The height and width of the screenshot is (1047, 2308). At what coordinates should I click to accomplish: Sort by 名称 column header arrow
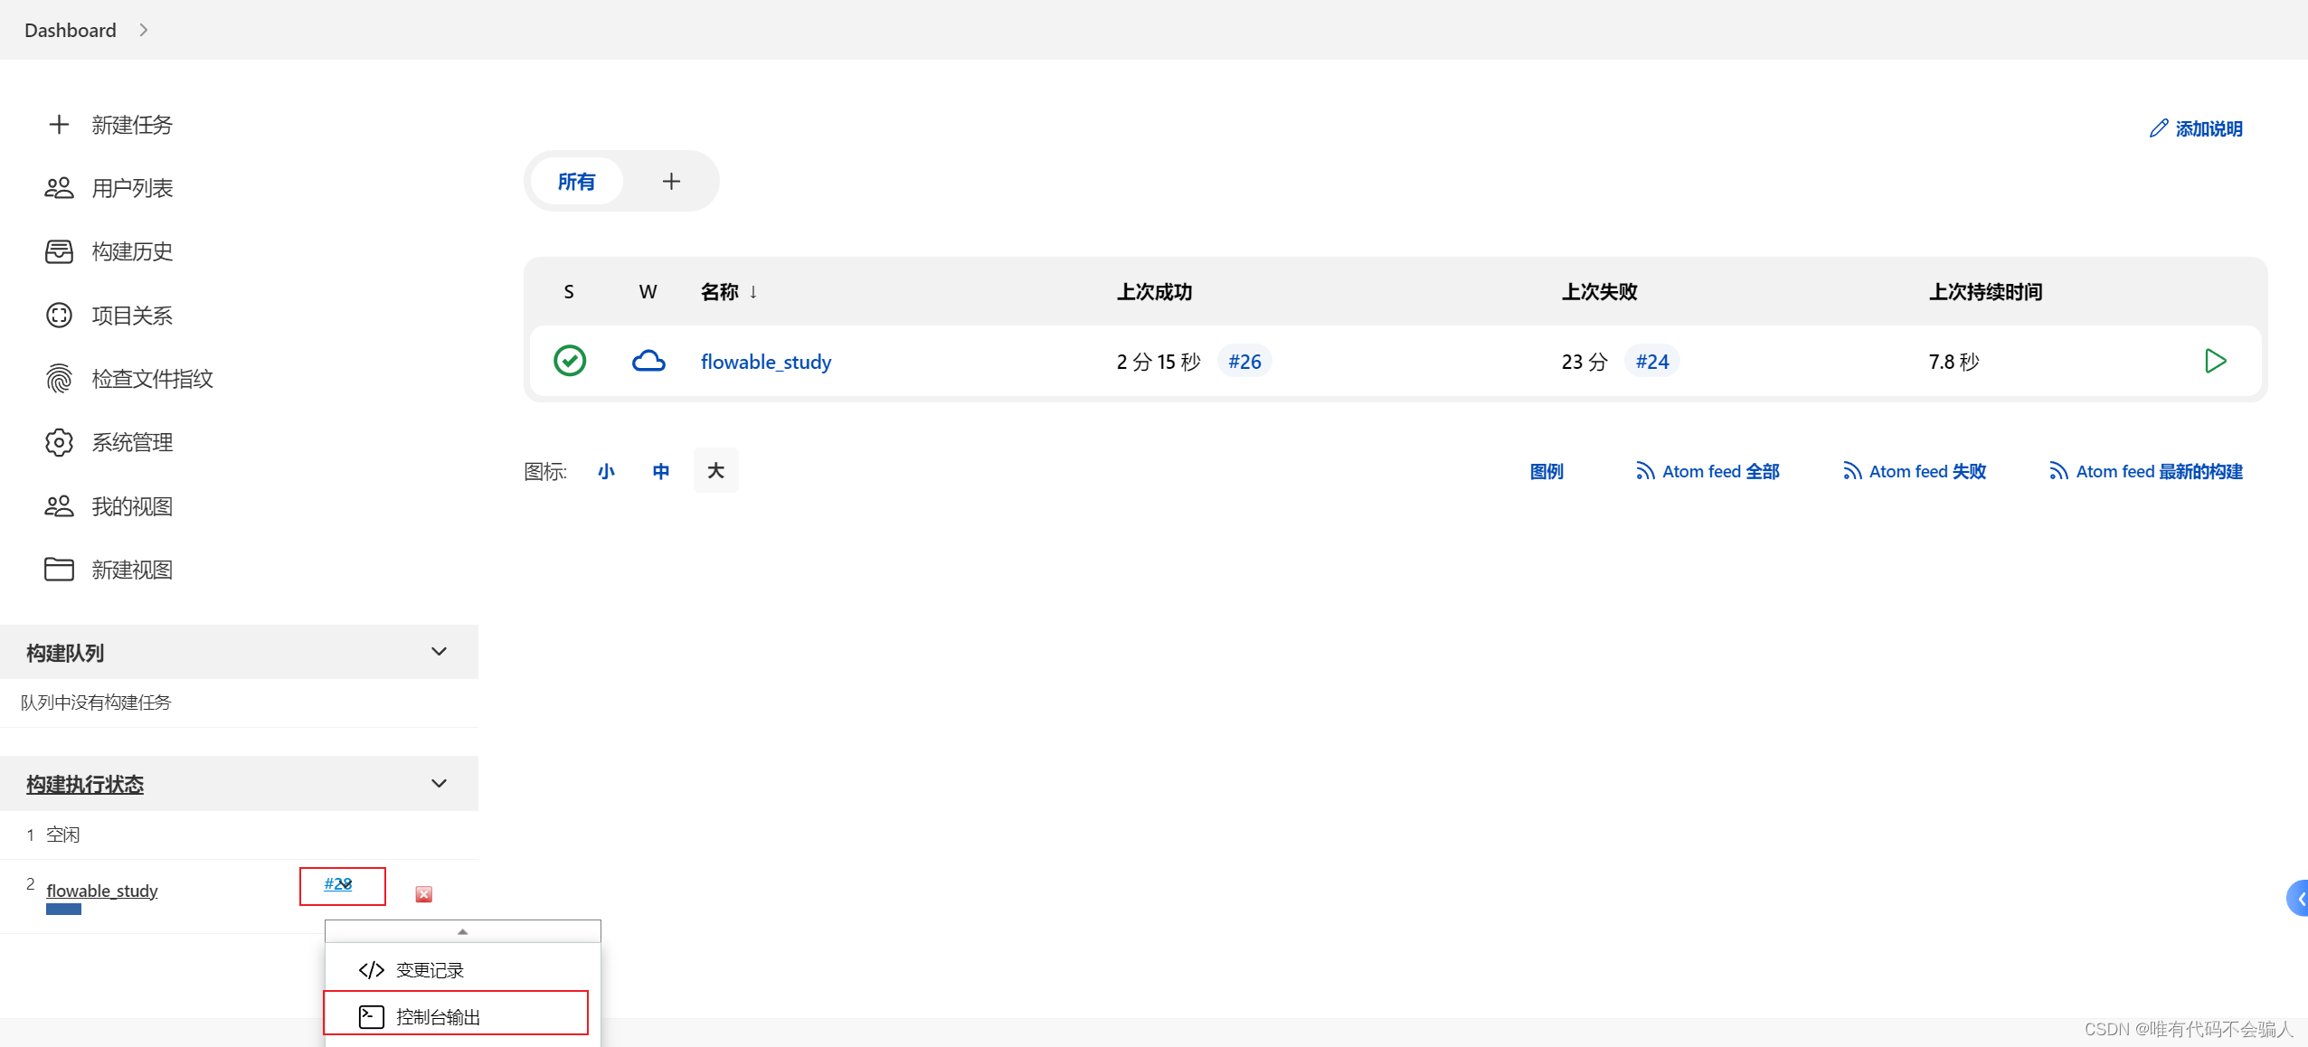click(x=753, y=292)
